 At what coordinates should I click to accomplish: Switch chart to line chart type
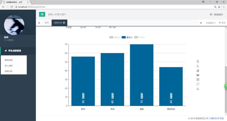[x=198, y=66]
